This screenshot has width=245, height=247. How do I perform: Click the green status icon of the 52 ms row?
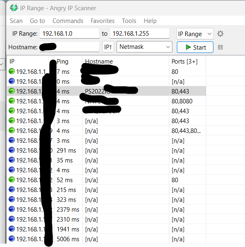coord(11,180)
